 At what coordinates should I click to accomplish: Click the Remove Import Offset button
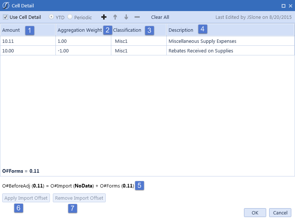[79, 198]
